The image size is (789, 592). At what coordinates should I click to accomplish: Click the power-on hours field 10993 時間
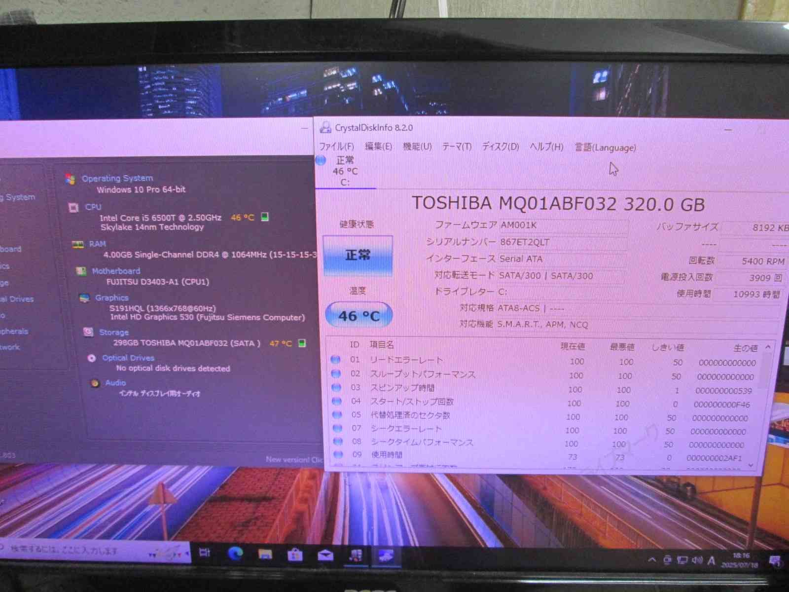tap(749, 295)
